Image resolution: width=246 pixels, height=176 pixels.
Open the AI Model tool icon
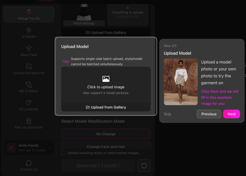[x=29, y=30]
